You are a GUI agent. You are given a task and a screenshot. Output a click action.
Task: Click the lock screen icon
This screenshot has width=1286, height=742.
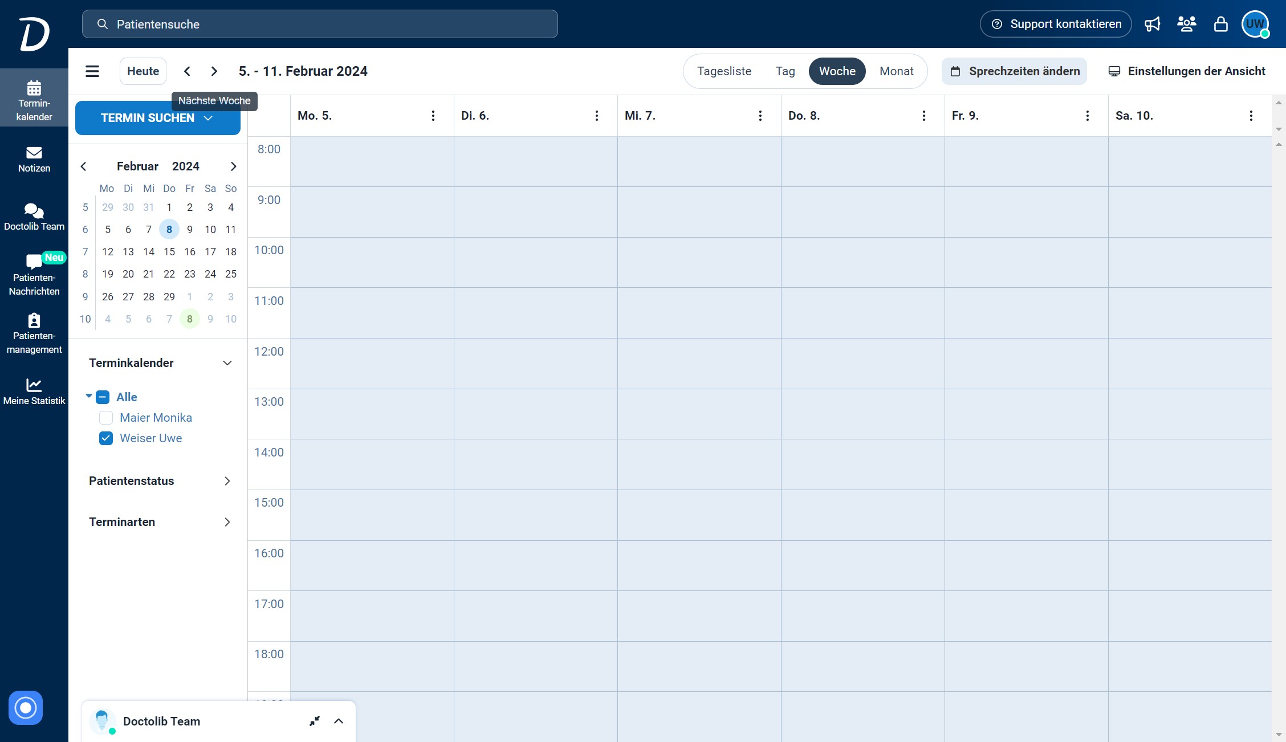tap(1220, 24)
